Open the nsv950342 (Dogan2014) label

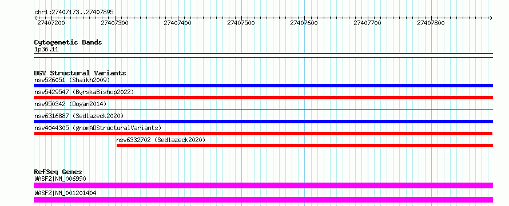click(70, 104)
